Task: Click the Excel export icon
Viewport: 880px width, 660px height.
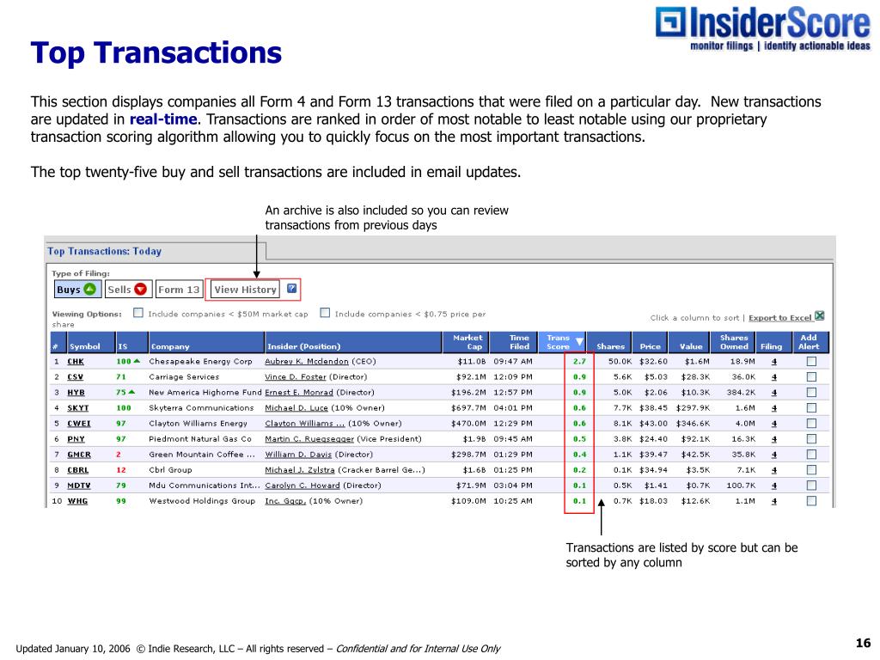Action: point(819,316)
